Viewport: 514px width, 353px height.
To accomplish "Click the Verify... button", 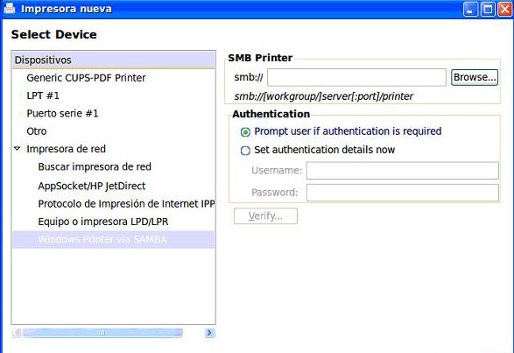I will point(265,215).
